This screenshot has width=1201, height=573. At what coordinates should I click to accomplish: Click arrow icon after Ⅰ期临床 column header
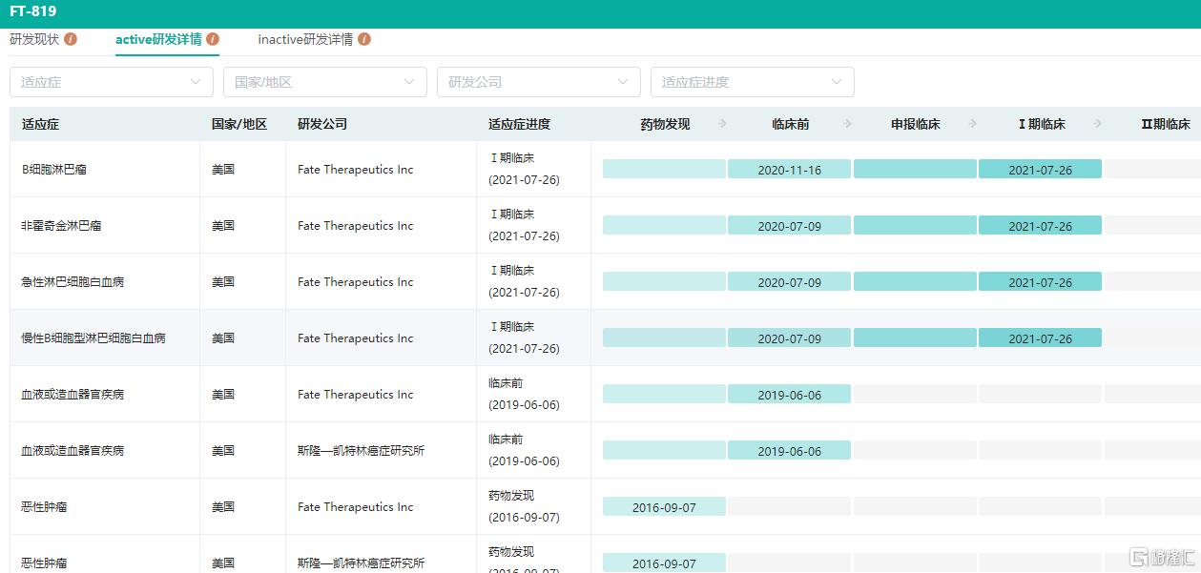point(1098,124)
